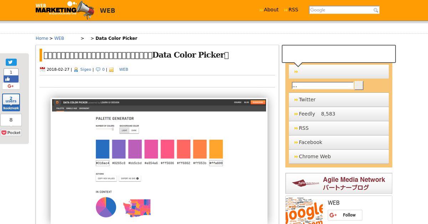Screen dimensions: 428x224
Task: Click the orange #ff853b color swatch
Action: (x=200, y=149)
